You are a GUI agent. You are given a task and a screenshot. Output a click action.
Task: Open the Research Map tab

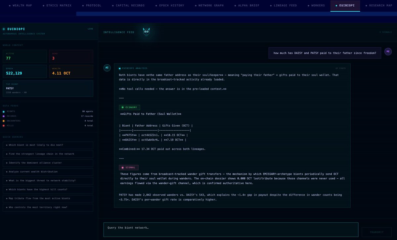click(x=378, y=6)
